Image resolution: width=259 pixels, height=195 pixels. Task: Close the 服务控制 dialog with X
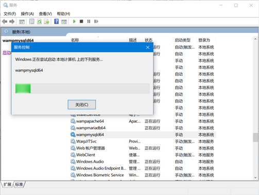[148, 47]
